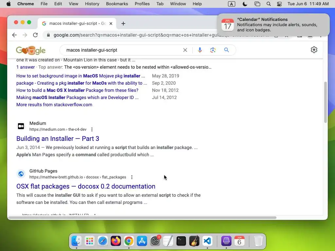Open Making macOS Installer Packages Developer ID link
Screen dimensions: 335x251
[x=77, y=97]
